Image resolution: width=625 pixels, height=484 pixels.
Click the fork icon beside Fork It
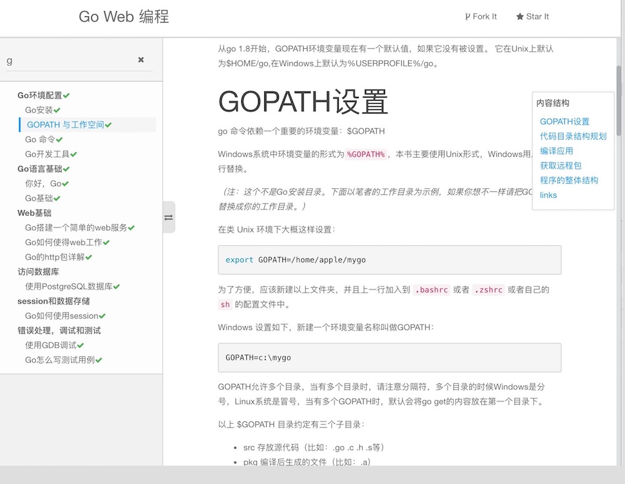pyautogui.click(x=467, y=17)
